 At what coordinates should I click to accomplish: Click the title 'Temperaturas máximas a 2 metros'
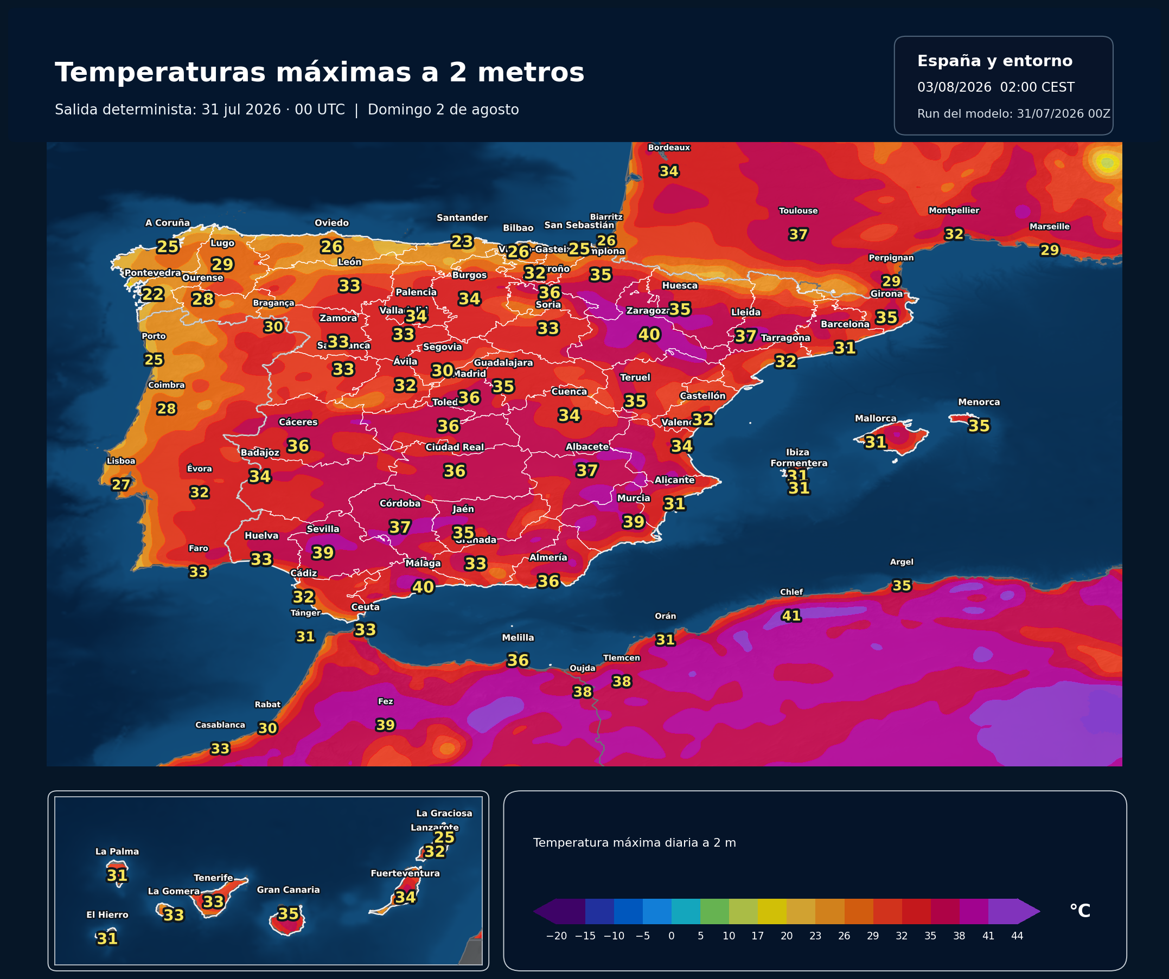point(320,73)
